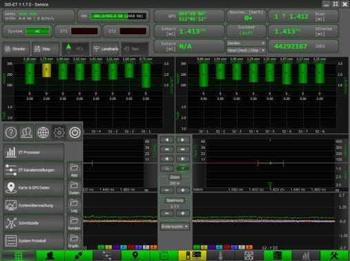
Task: Toggle channel 4 cyan swatch in left signal plot
Action: [124, 247]
